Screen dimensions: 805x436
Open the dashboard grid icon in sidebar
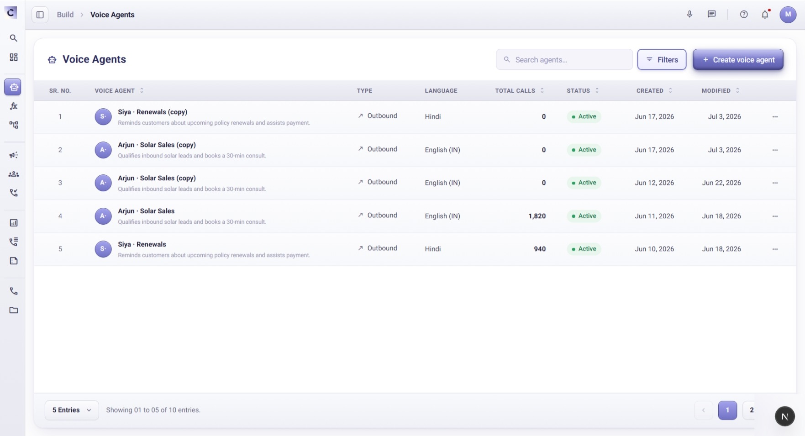coord(14,57)
